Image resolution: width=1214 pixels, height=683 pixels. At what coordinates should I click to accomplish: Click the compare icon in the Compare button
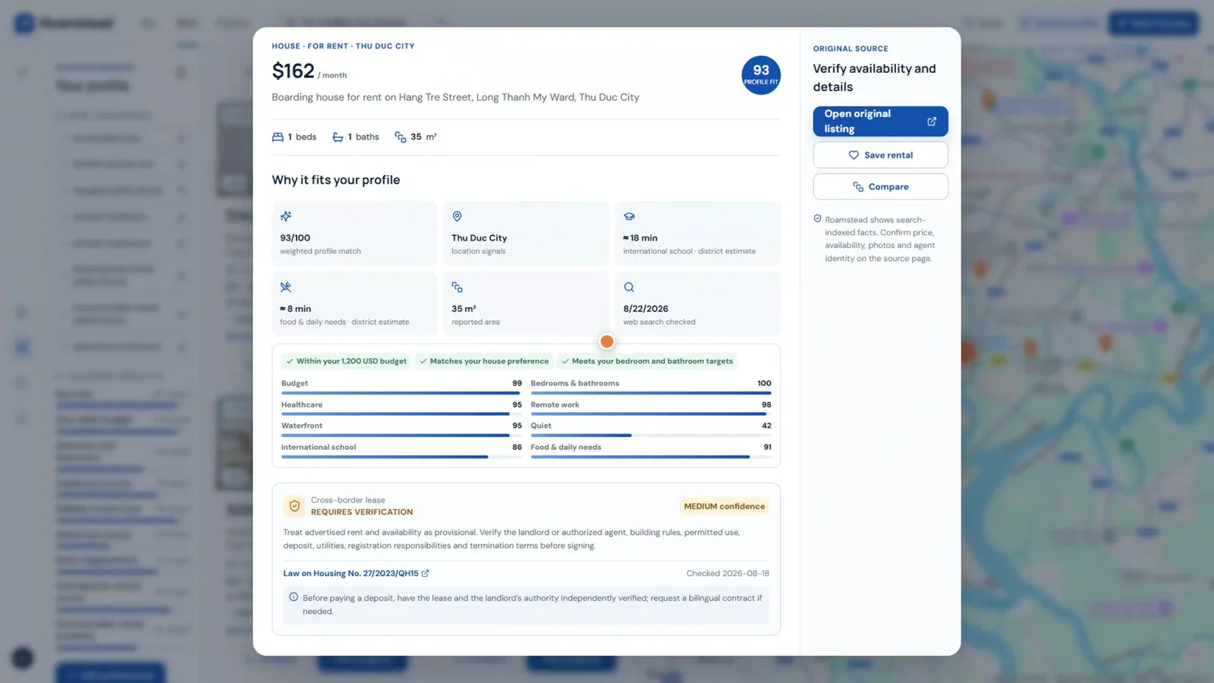pos(858,187)
